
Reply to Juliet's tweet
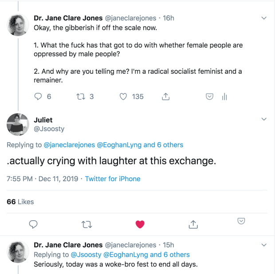tap(33, 224)
